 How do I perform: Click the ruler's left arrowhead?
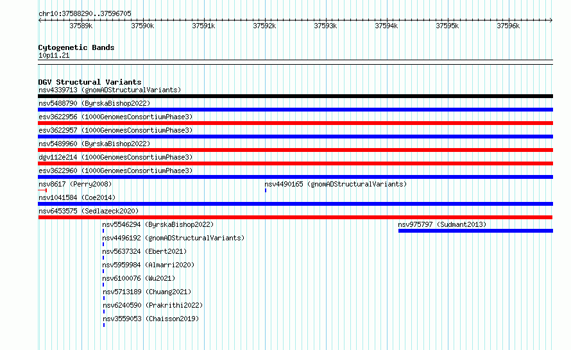tap(40, 21)
